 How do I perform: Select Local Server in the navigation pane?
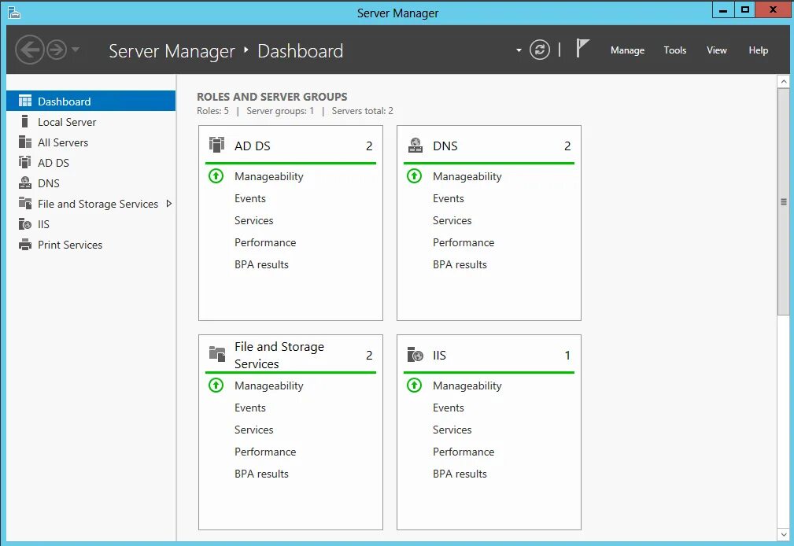pyautogui.click(x=67, y=122)
